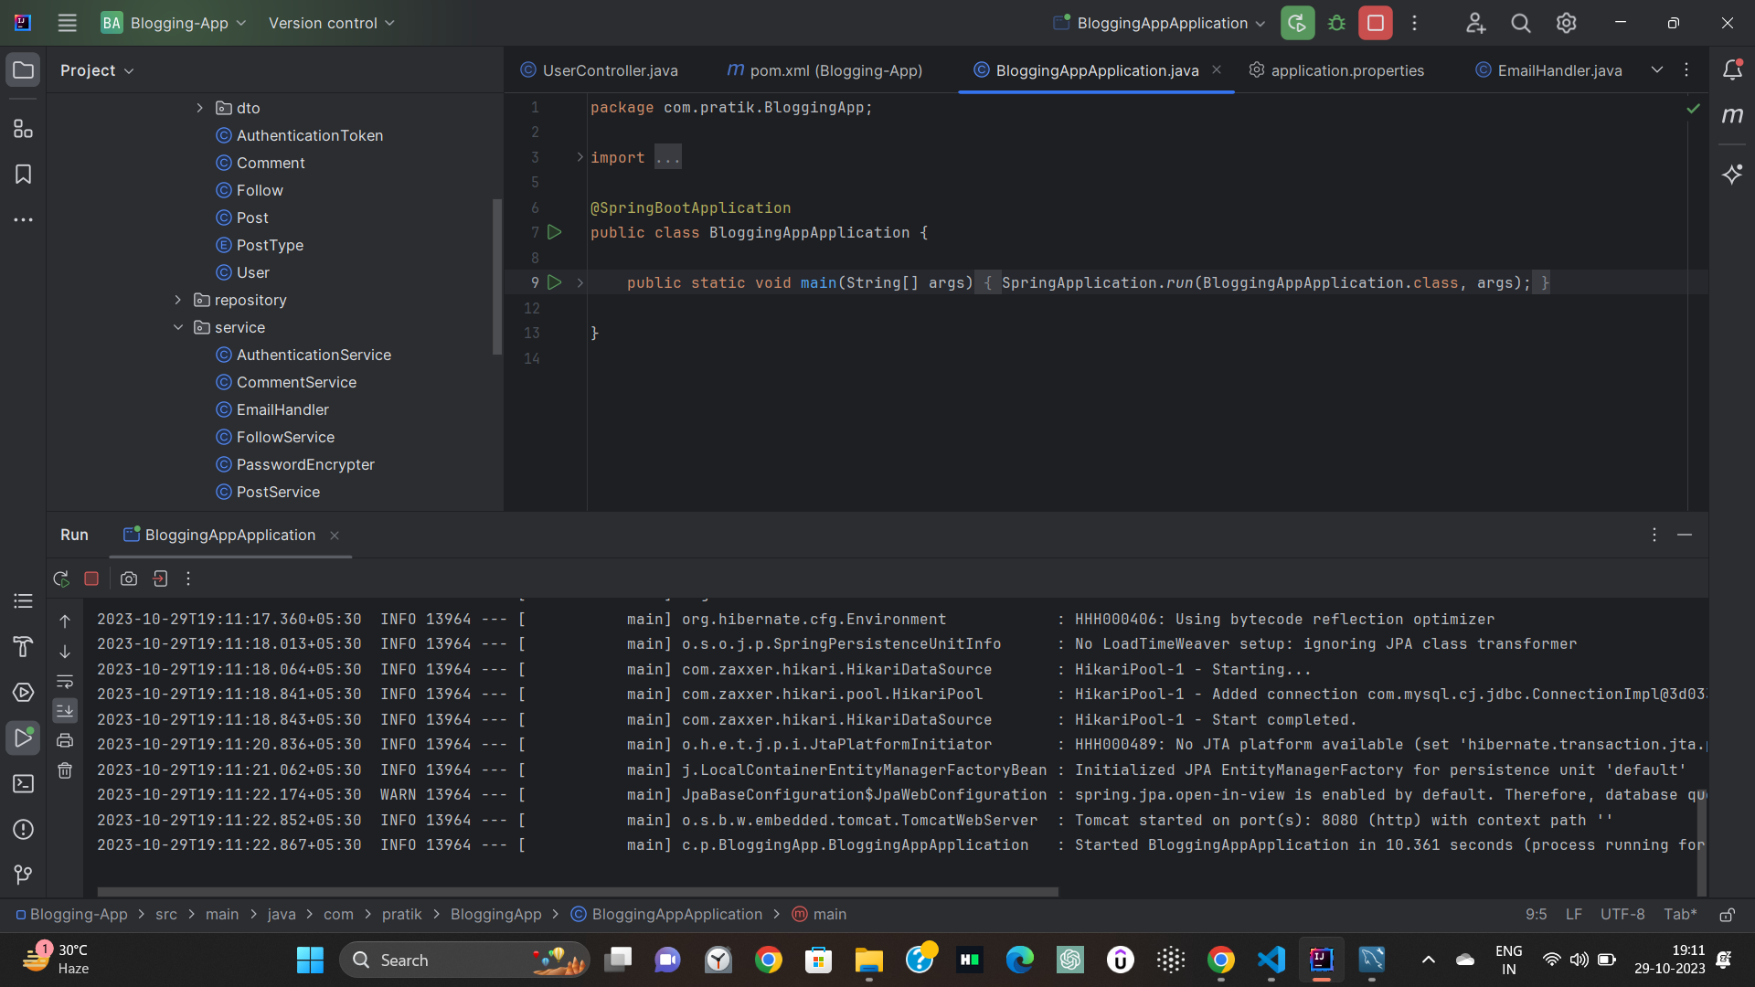
Task: Click the 9:5 caret position indicator
Action: click(1537, 914)
